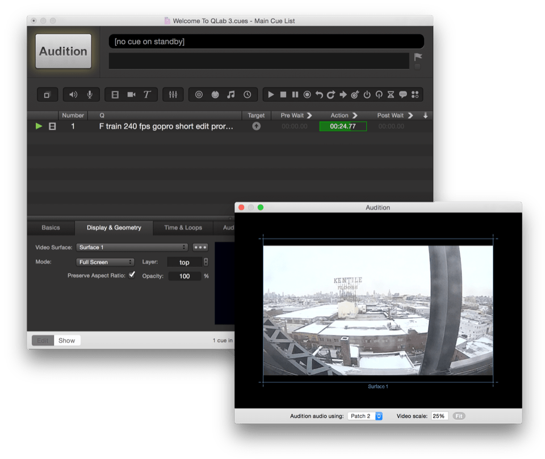Open the Mode Full Screen dropdown
Screen dimensions: 545x459
pyautogui.click(x=105, y=262)
